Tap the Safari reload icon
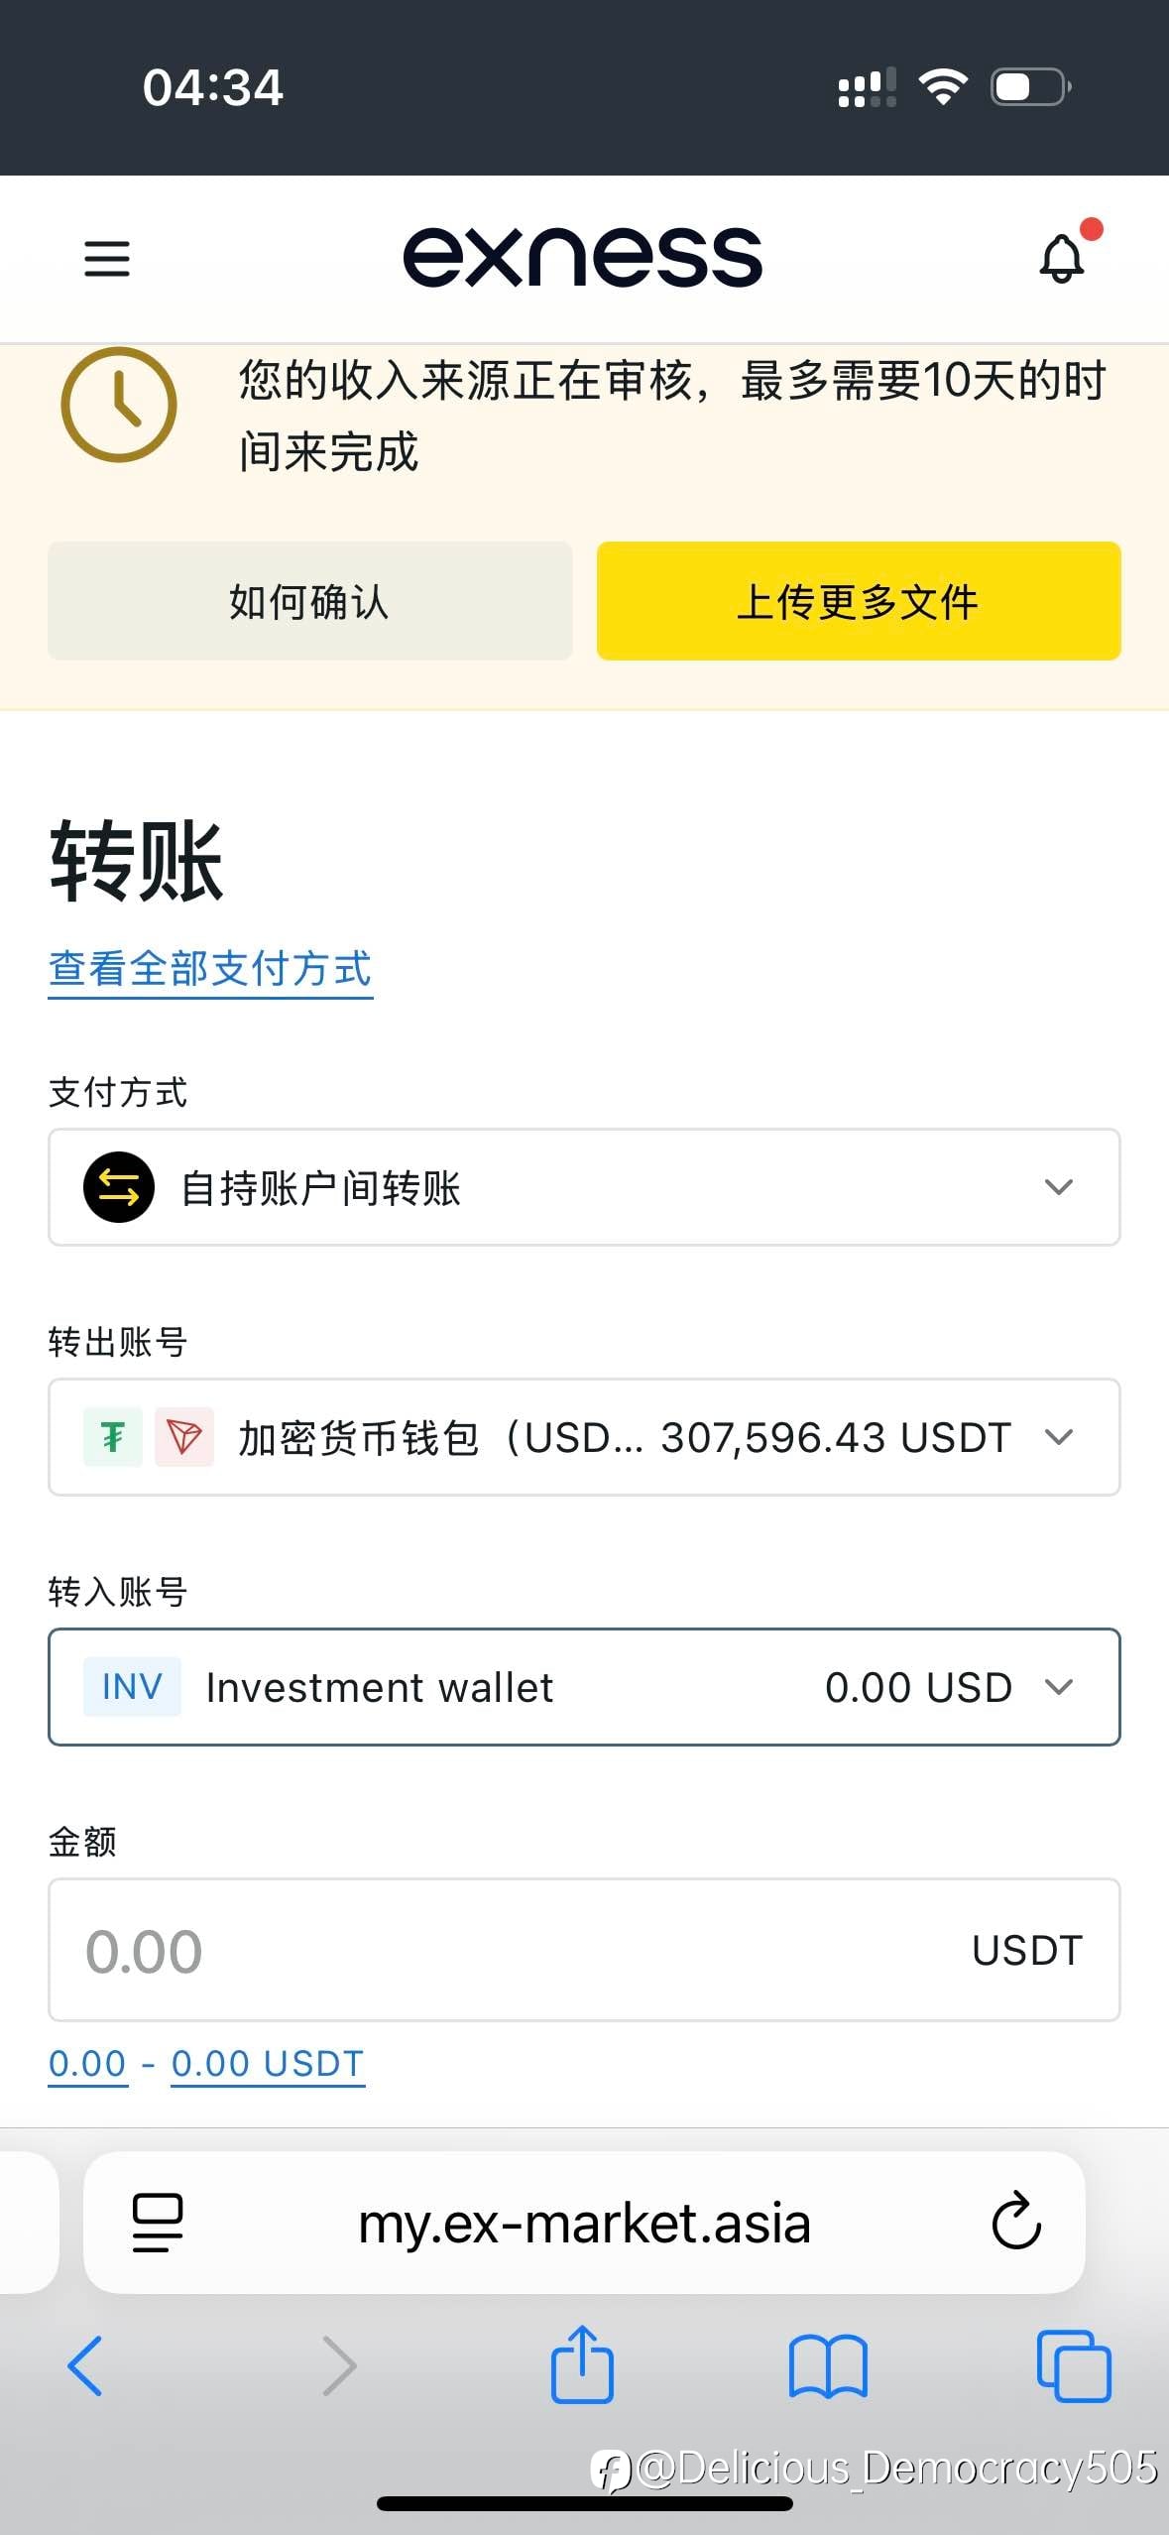 pos(1016,2222)
